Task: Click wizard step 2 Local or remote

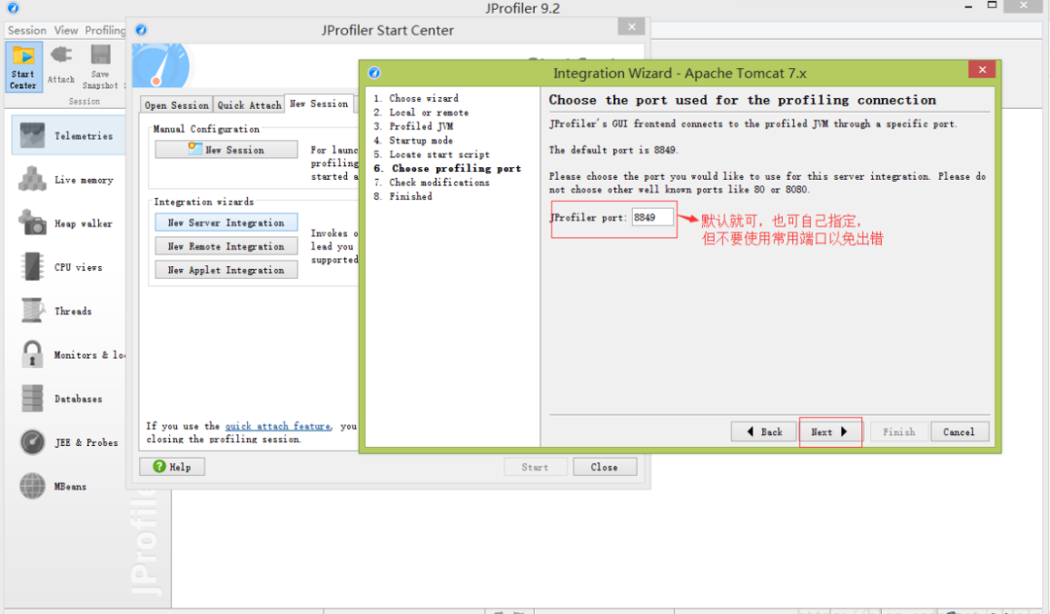Action: (421, 113)
